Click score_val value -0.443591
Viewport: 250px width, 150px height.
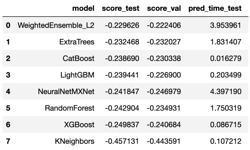(164, 141)
